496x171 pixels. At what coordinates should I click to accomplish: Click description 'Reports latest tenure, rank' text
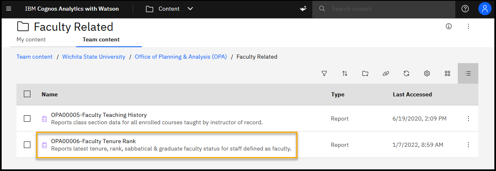[171, 148]
